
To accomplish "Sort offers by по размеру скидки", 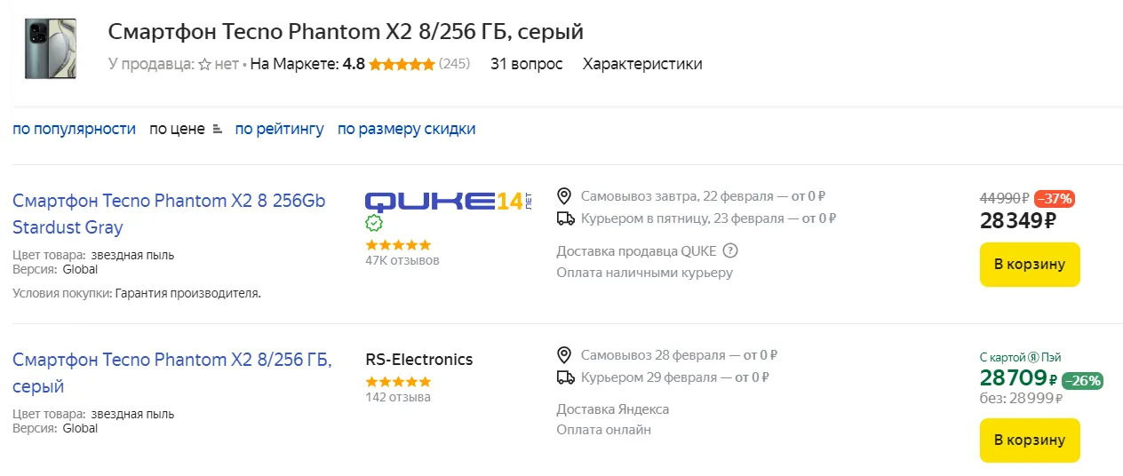I will (x=406, y=129).
